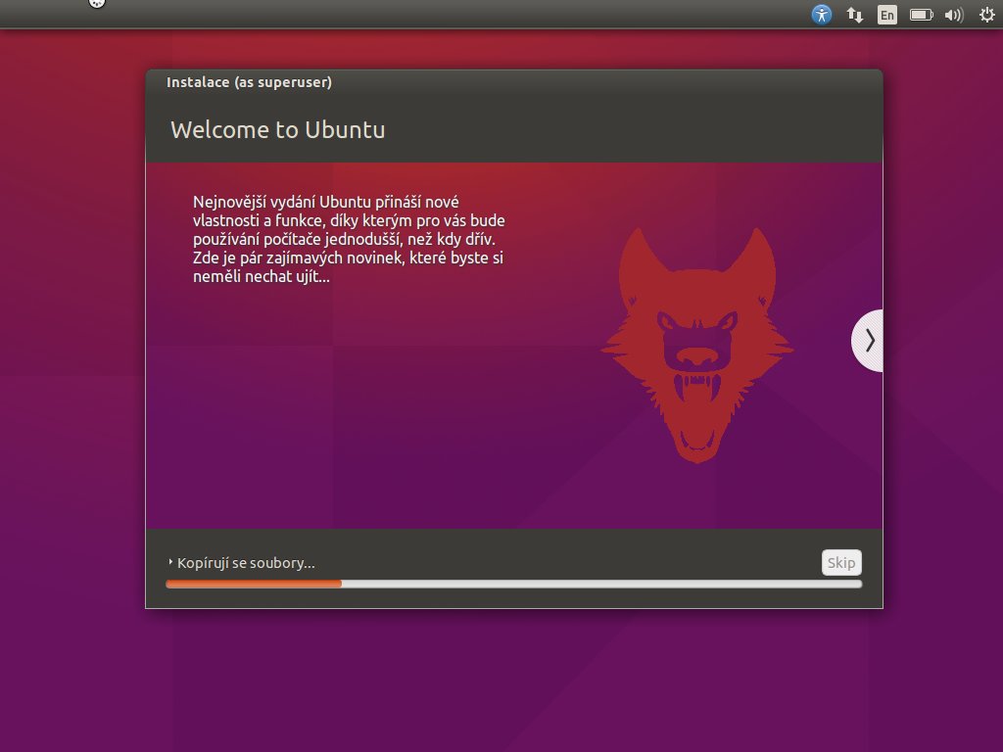Click the "Welcome to Ubuntu" heading
This screenshot has width=1003, height=752.
[x=277, y=130]
